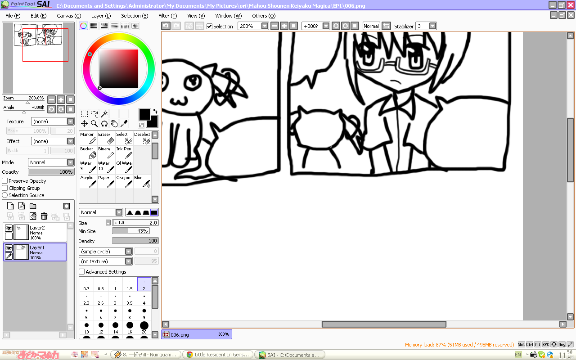The width and height of the screenshot is (576, 360).
Task: Open the Texture dropdown
Action: click(53, 121)
